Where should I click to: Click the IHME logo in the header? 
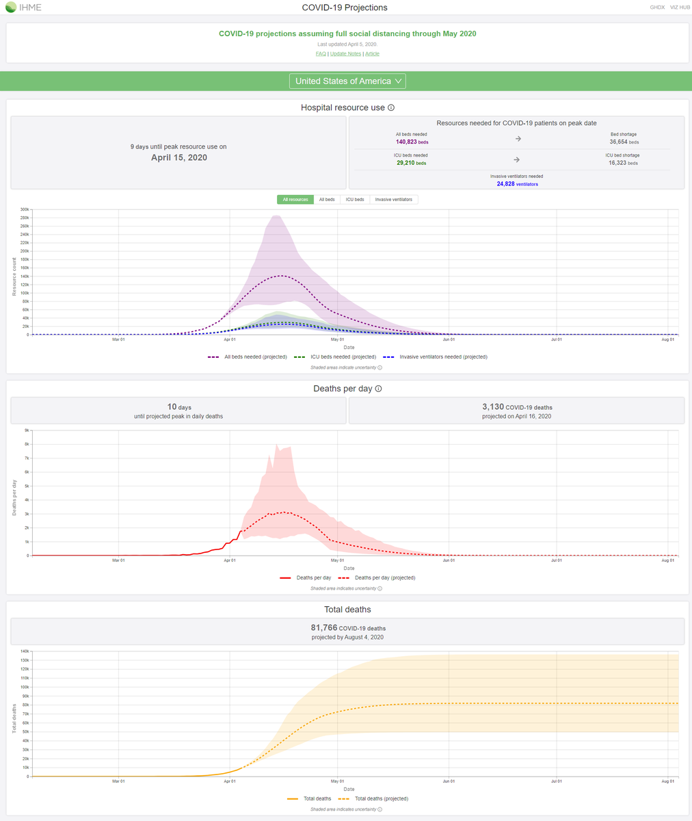coord(24,8)
